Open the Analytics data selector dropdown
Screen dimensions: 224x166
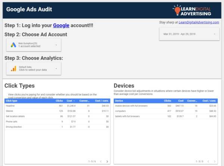[x=34, y=69]
